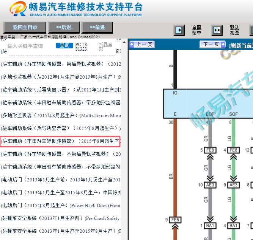
Task: Go back with <<后退 button
Action: coord(64,28)
